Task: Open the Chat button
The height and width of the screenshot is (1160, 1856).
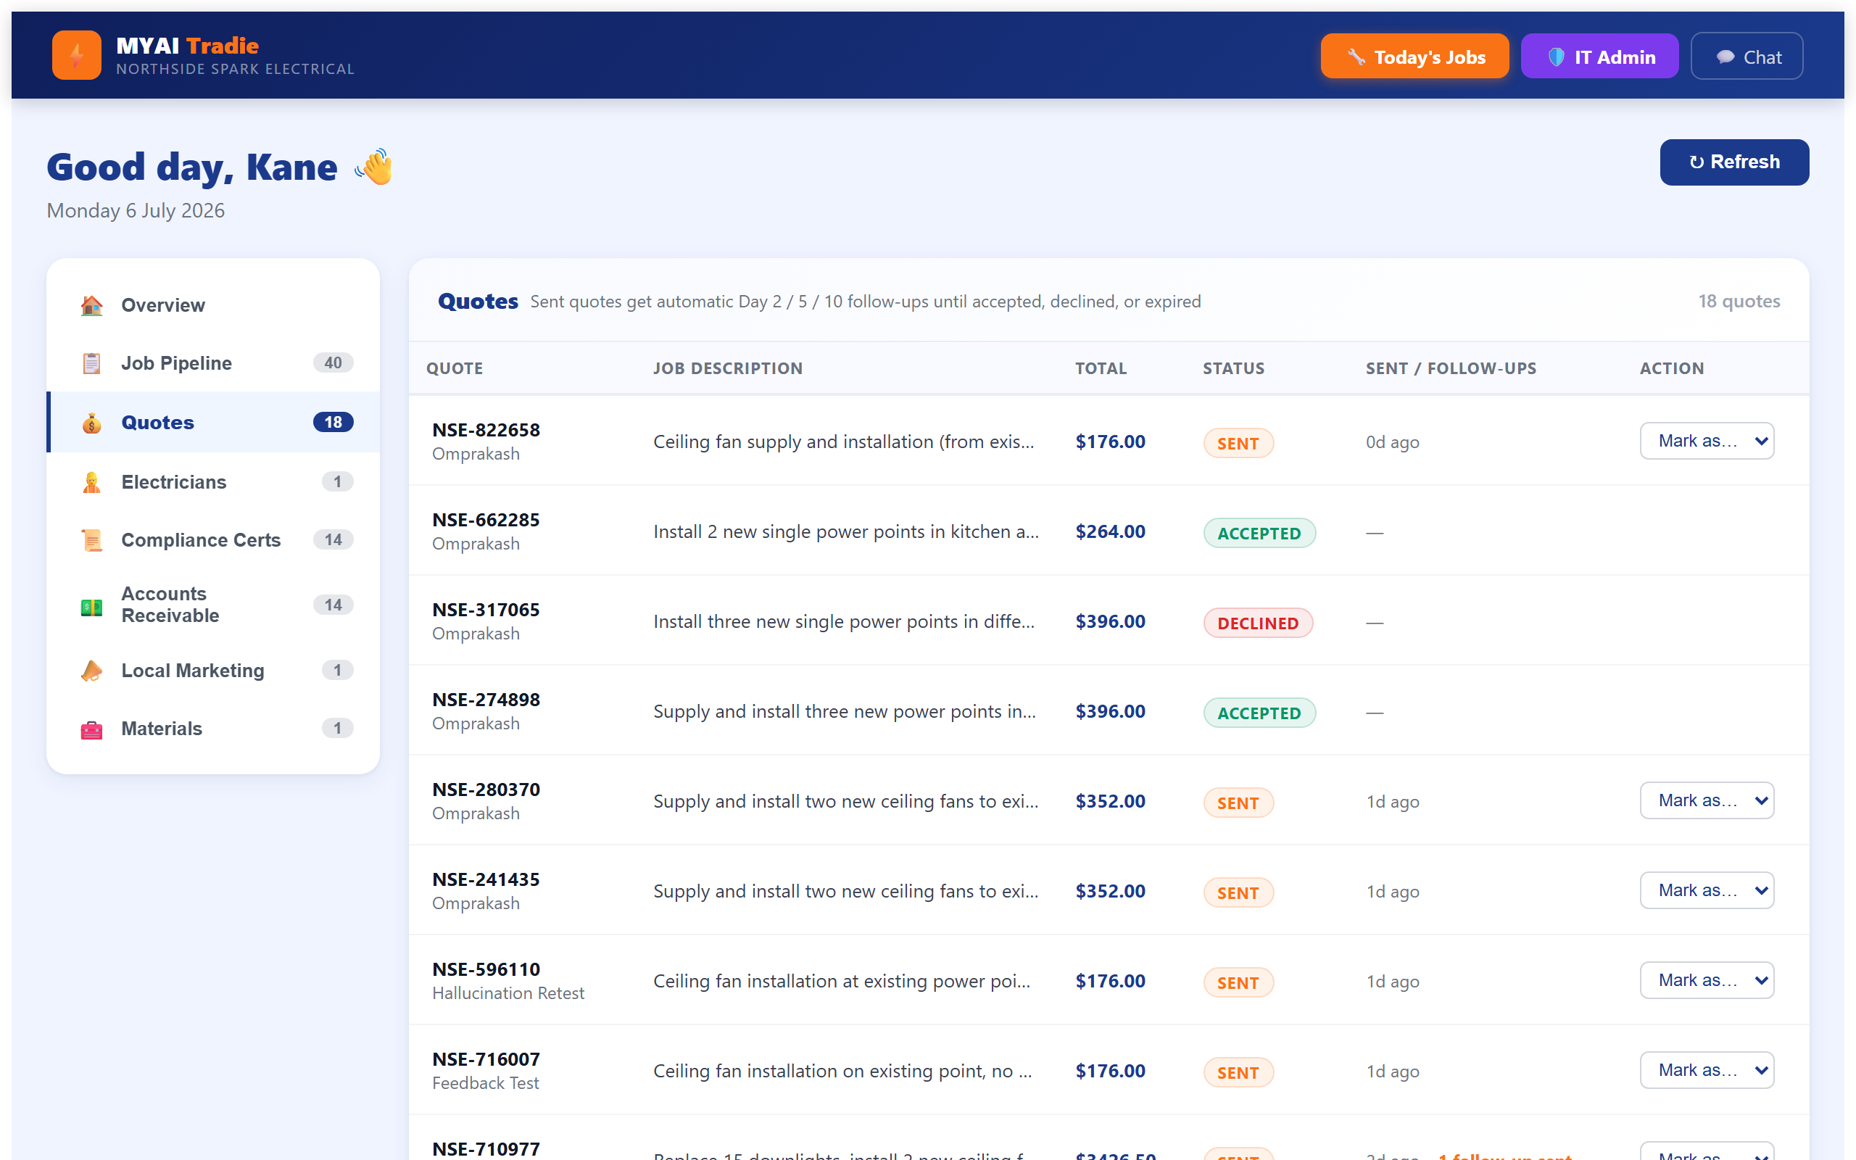Action: (x=1747, y=57)
